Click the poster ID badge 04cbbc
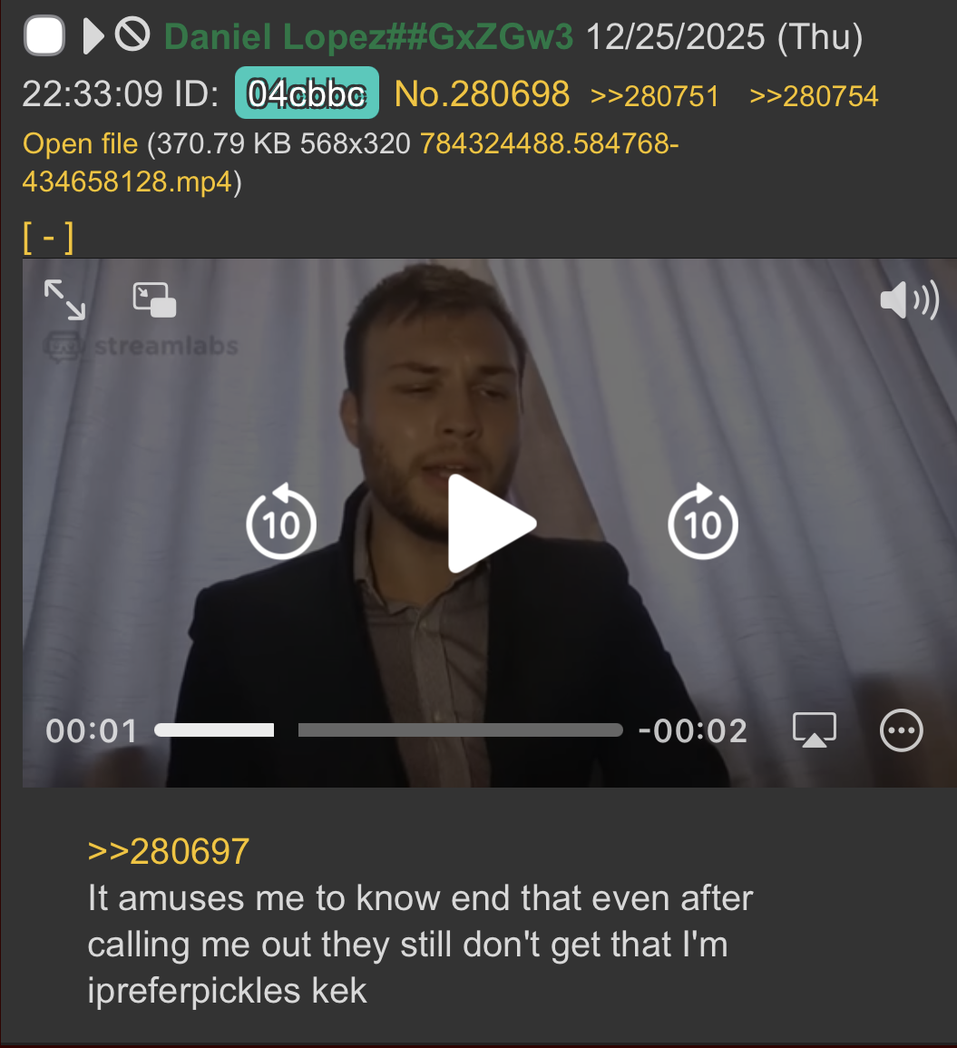The image size is (957, 1048). (307, 93)
